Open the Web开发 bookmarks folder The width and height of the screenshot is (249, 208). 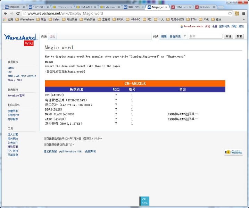(87, 19)
